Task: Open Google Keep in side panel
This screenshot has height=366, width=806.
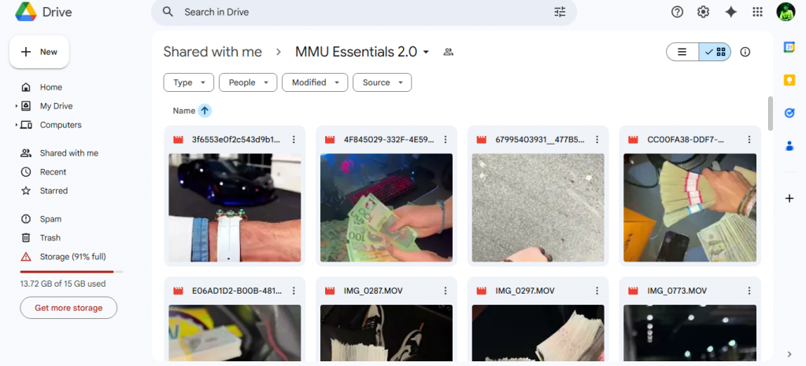Action: tap(789, 80)
